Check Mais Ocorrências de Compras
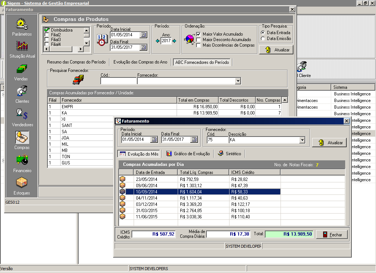The width and height of the screenshot is (376, 273). point(199,45)
